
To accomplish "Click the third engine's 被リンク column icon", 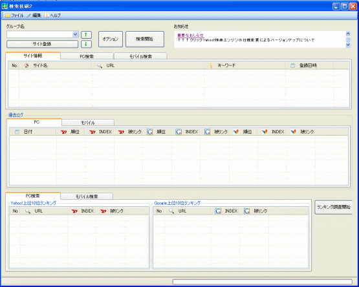I will click(x=294, y=132).
